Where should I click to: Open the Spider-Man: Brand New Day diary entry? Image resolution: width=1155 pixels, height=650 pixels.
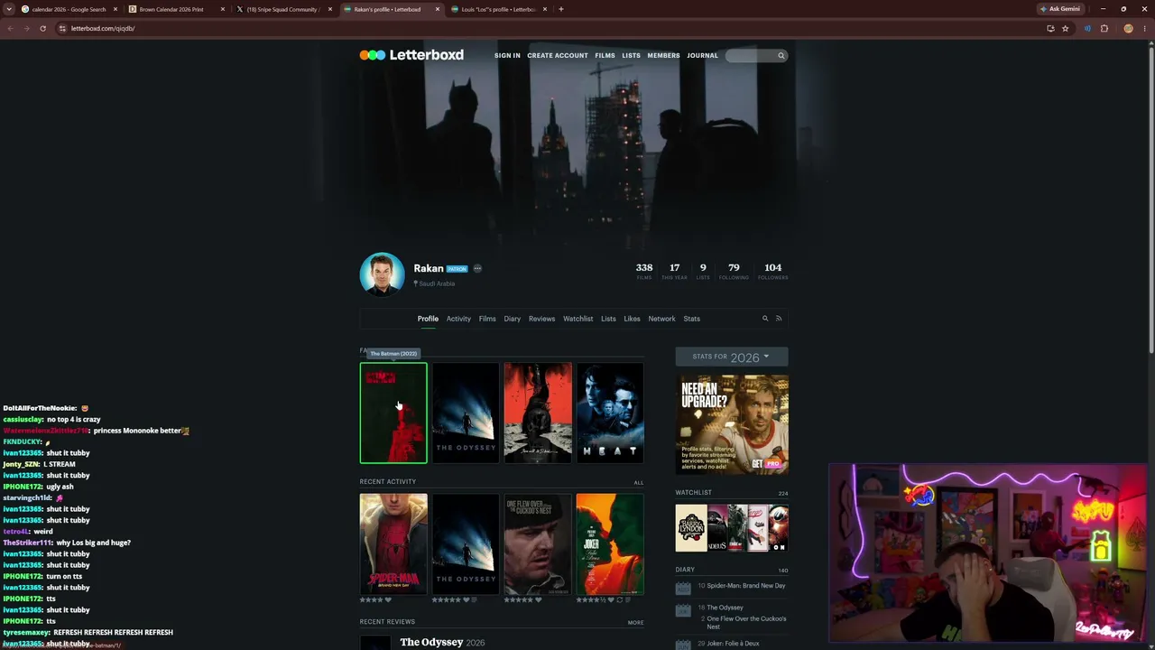click(x=745, y=586)
